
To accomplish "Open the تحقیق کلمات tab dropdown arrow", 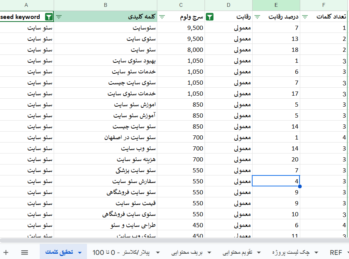I will [79, 252].
